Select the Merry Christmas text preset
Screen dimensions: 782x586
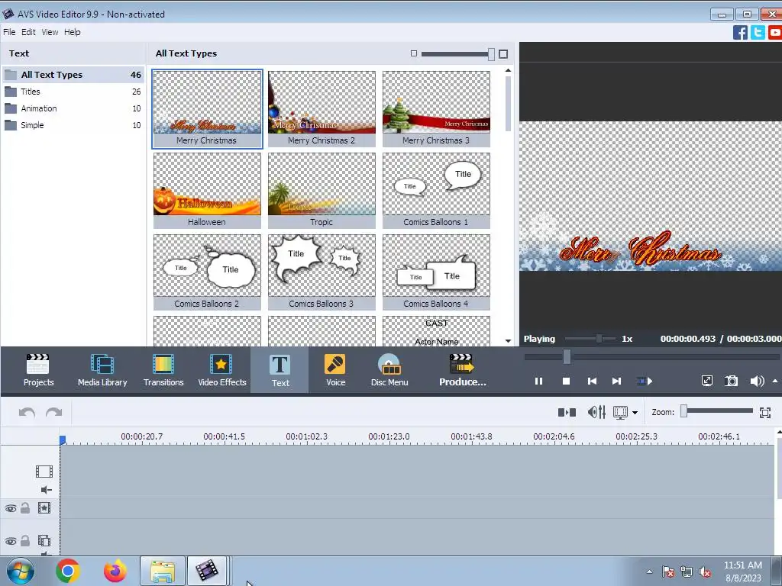tap(207, 108)
